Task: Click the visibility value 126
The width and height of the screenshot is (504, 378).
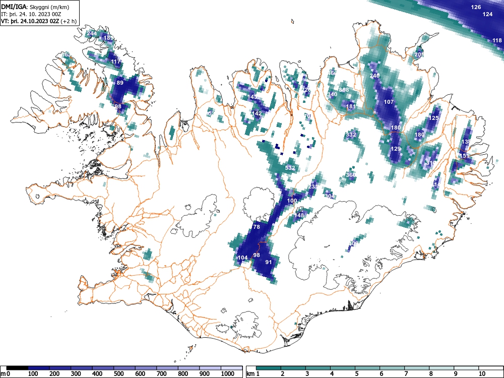Action: 476,7
